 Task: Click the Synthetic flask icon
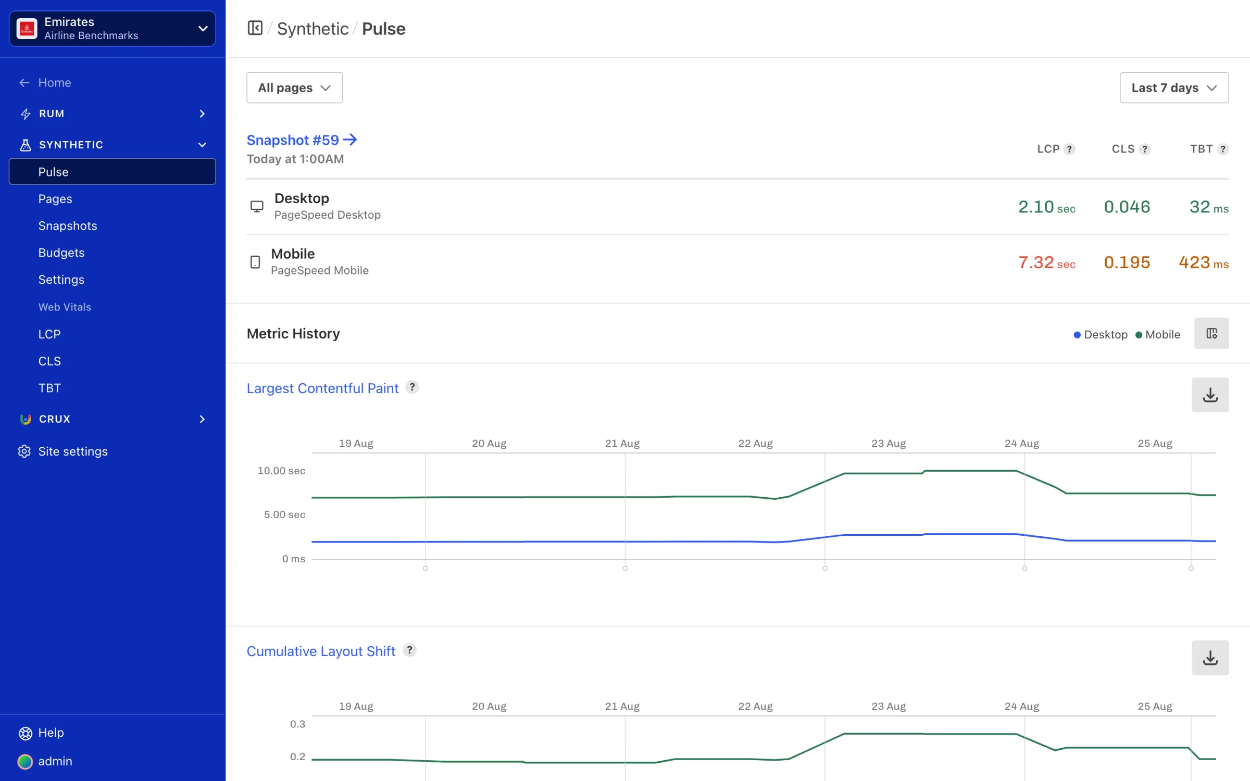coord(25,145)
